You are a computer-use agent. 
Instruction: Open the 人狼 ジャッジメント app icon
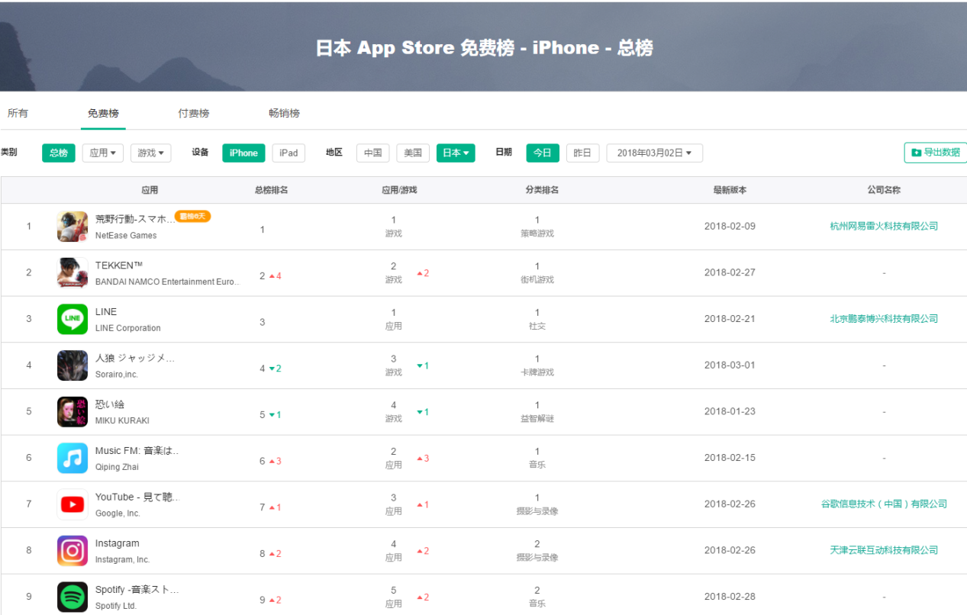(x=73, y=365)
